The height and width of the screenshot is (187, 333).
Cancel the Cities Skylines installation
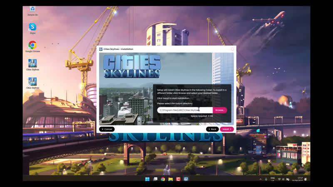click(x=107, y=129)
